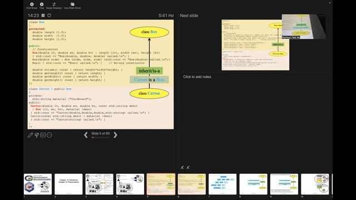The image size is (356, 200).
Task: Click the 'class Carton' ellipse on slide
Action: click(149, 93)
